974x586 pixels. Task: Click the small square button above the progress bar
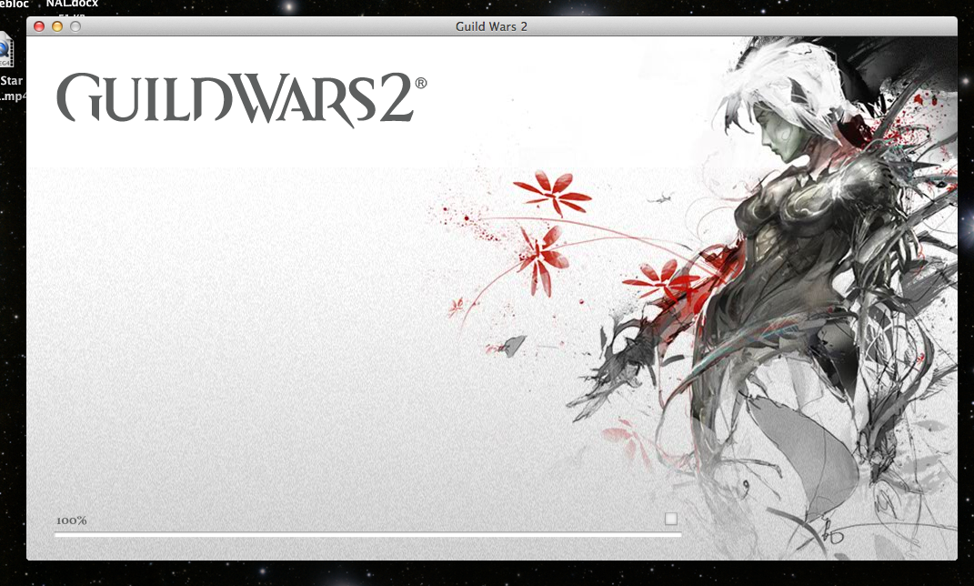click(671, 519)
